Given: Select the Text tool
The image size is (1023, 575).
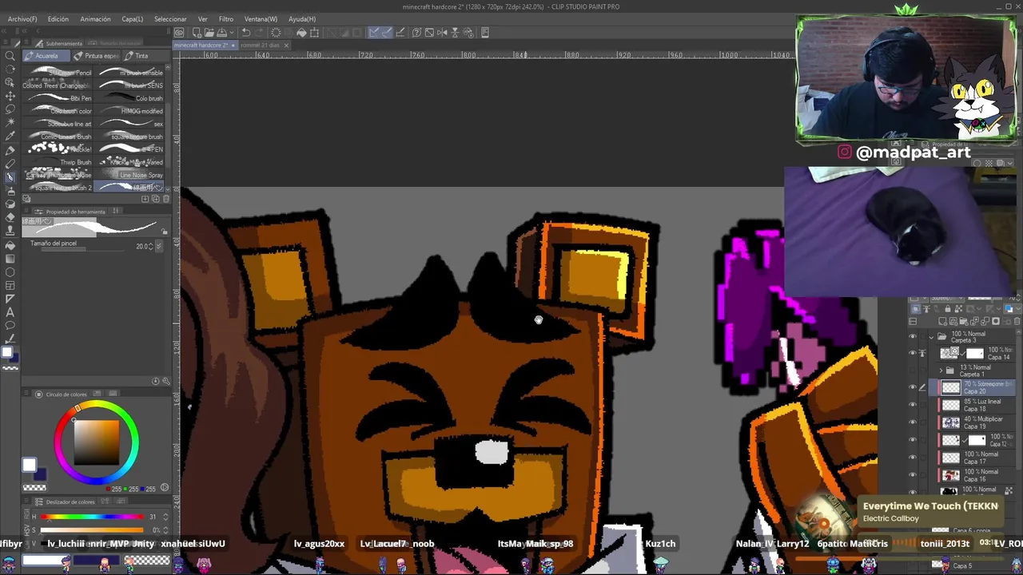Looking at the screenshot, I should tap(10, 312).
